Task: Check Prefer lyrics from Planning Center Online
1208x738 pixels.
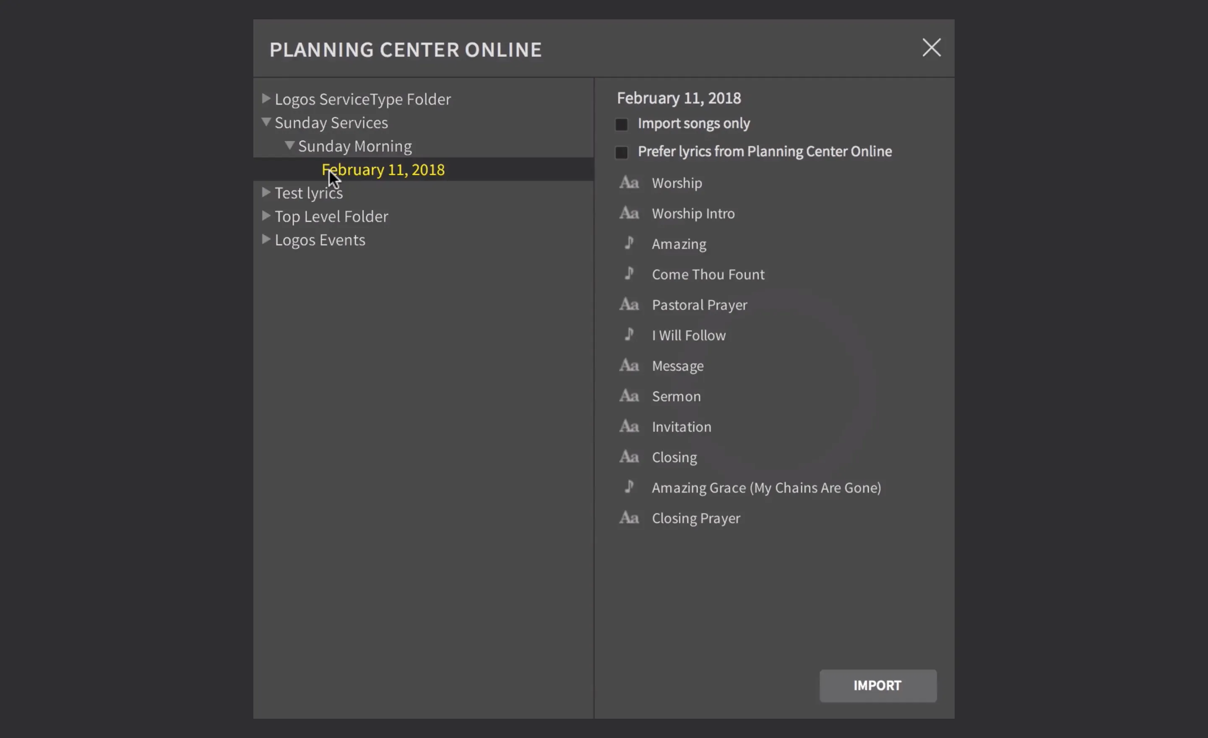Action: point(621,152)
